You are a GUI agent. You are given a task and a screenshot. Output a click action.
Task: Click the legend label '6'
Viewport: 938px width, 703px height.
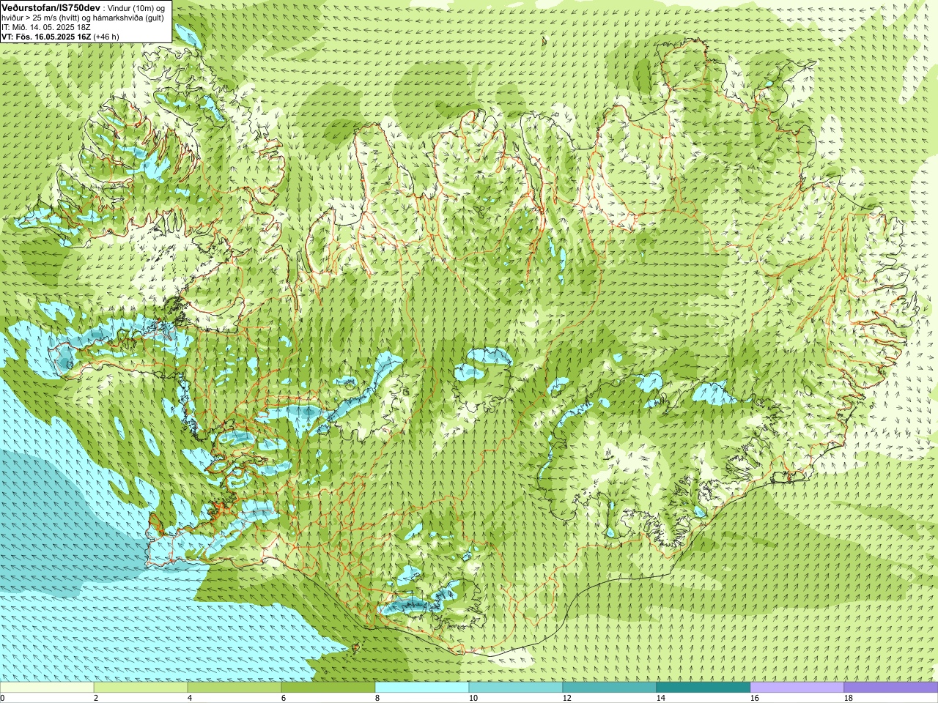coord(284,698)
